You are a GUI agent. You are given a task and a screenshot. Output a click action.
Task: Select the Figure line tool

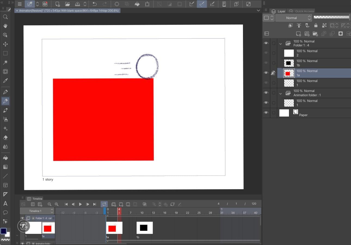(x=5, y=176)
